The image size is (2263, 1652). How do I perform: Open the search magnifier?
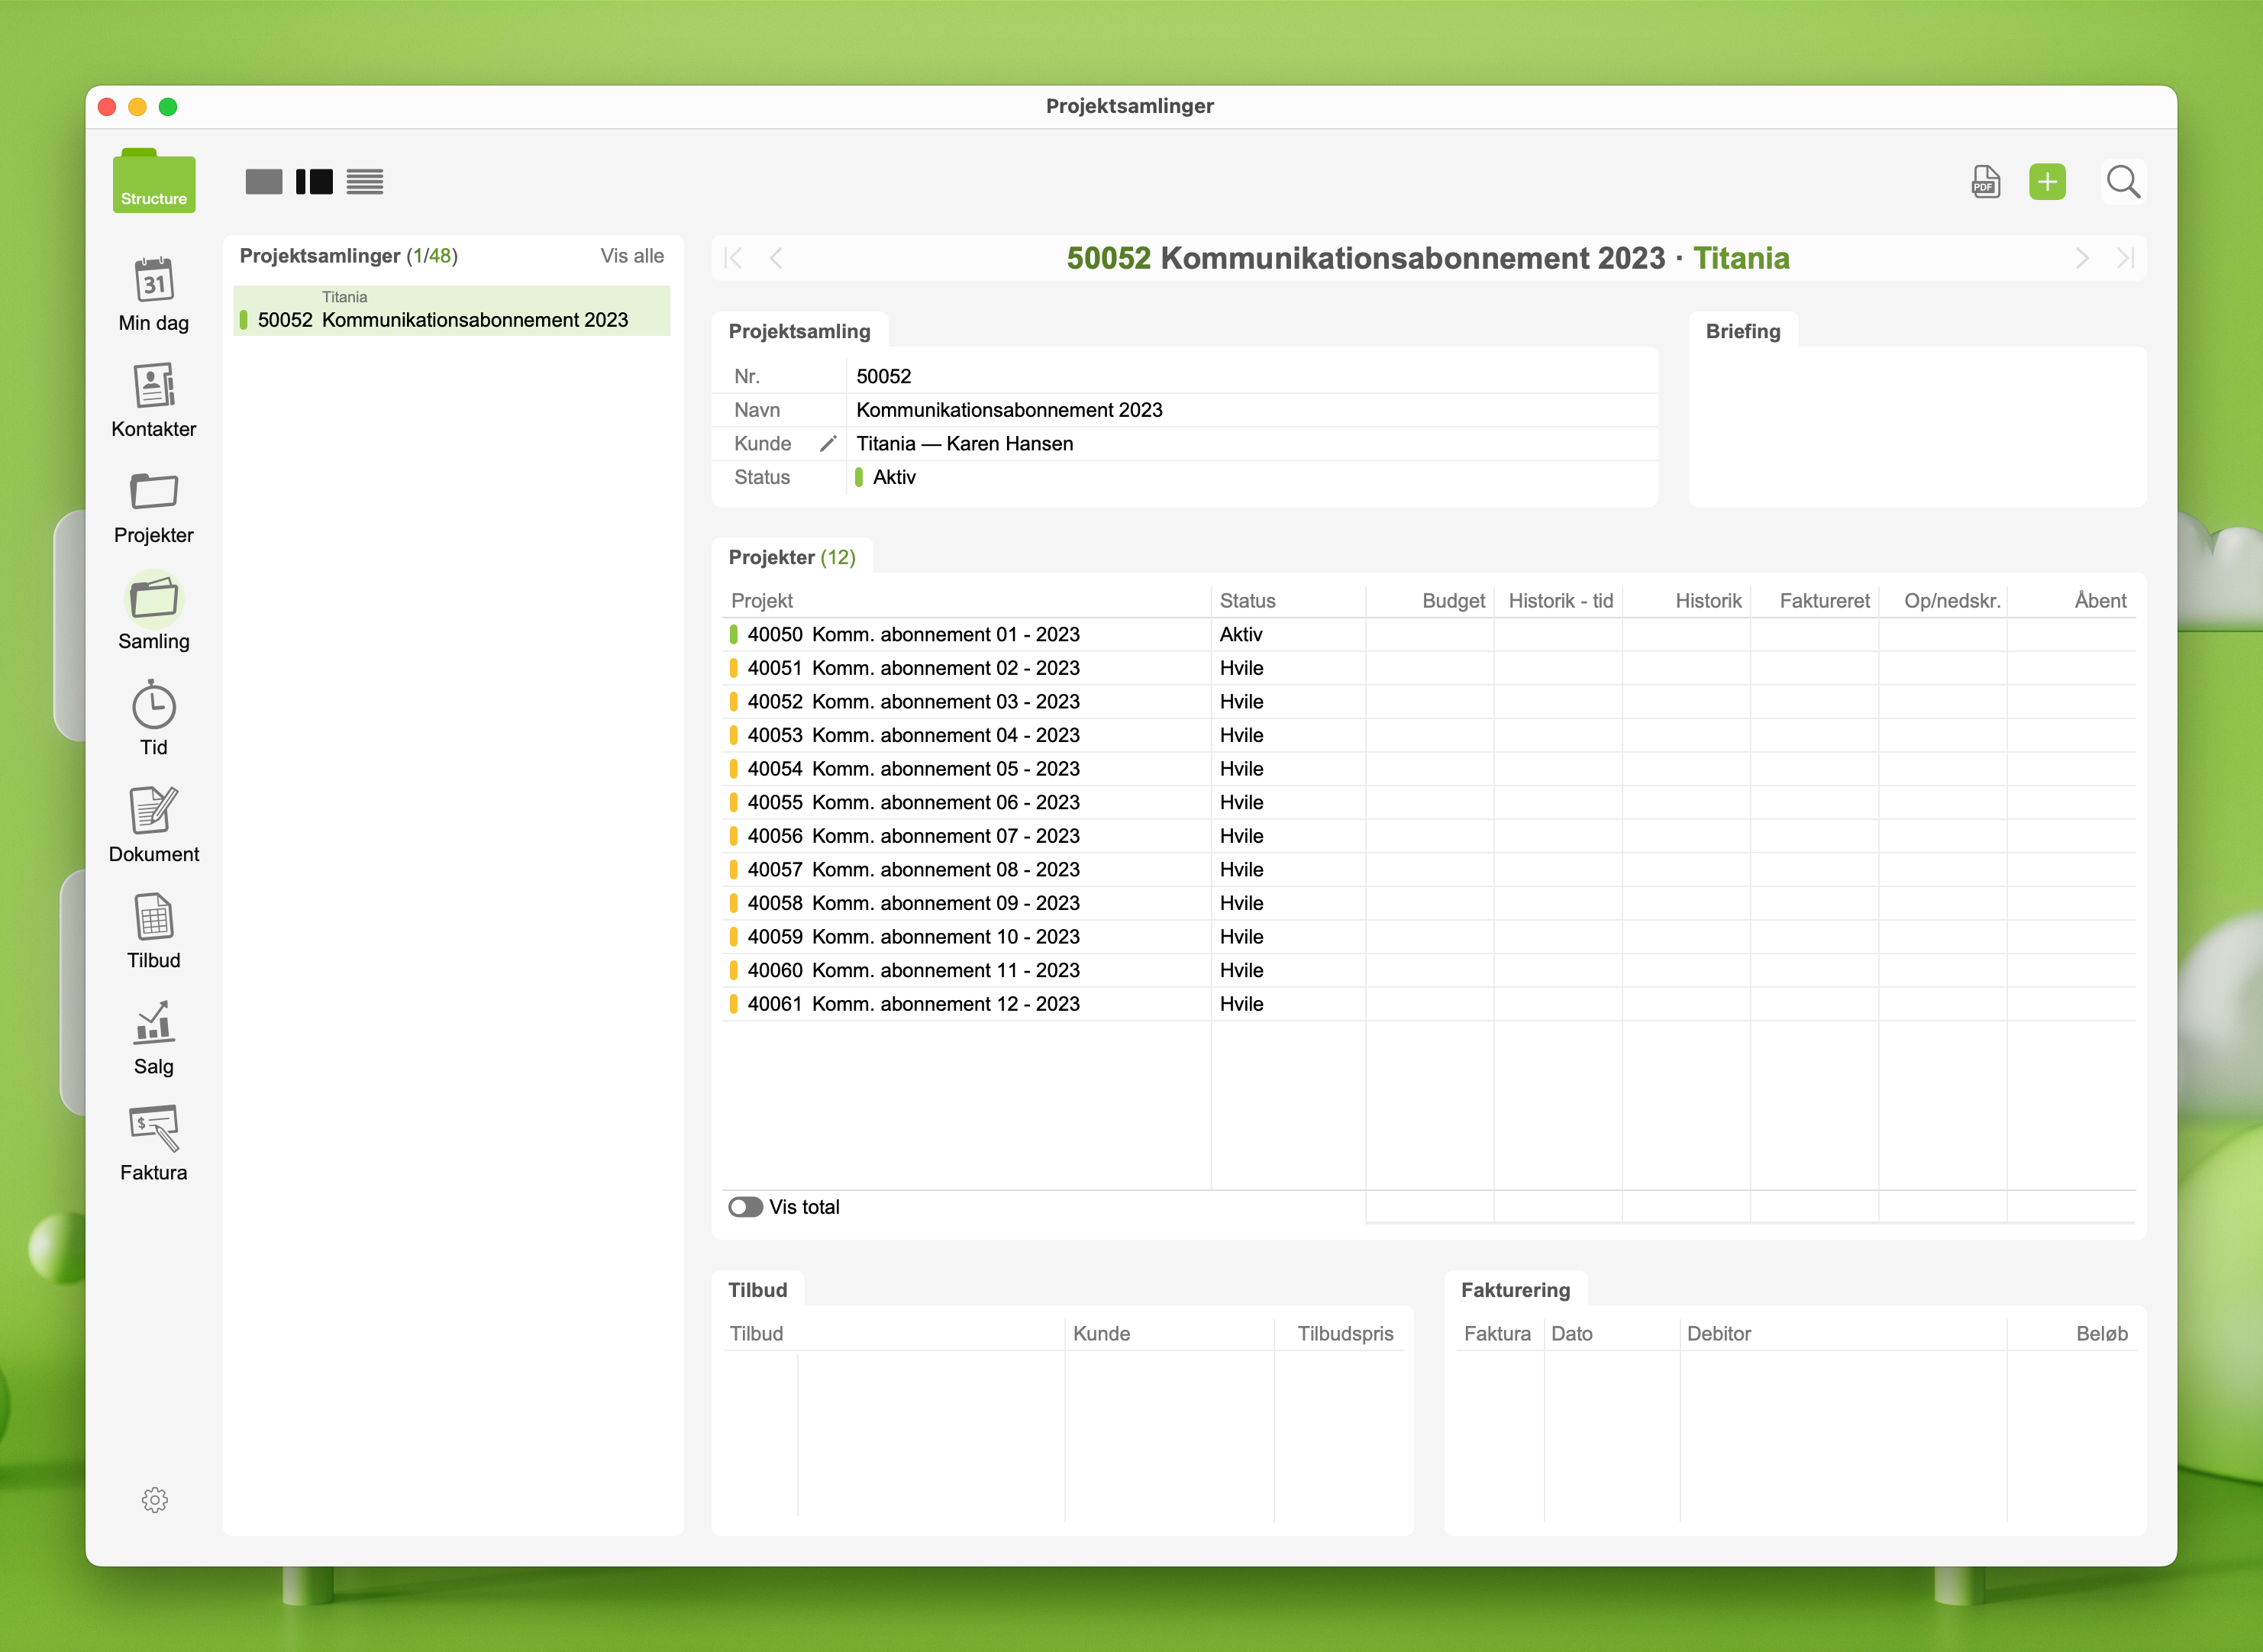coord(2122,182)
